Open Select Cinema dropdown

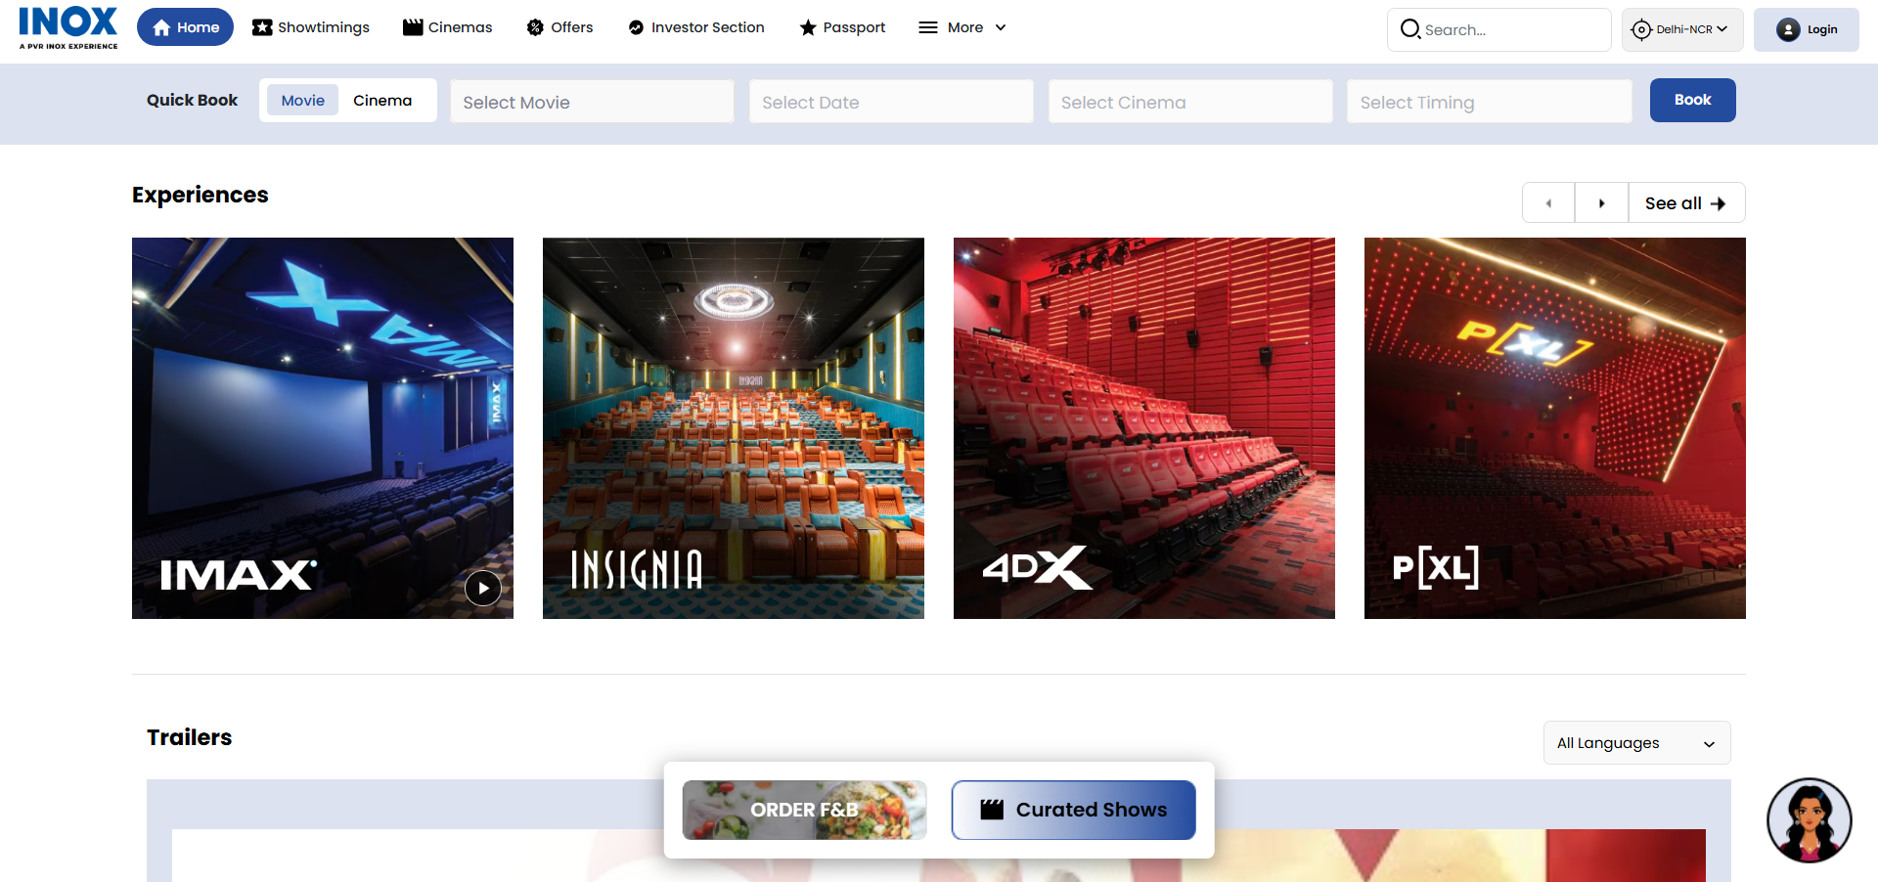(x=1190, y=102)
